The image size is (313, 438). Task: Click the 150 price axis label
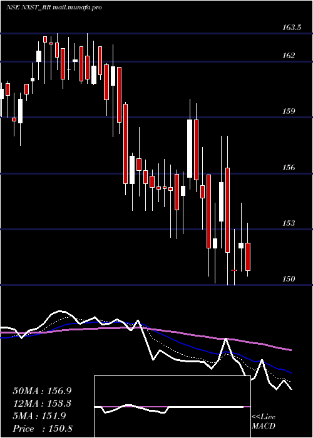(288, 279)
